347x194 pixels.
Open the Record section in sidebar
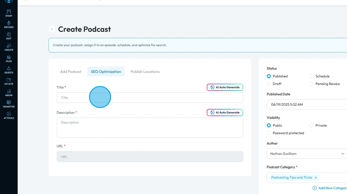(x=9, y=24)
